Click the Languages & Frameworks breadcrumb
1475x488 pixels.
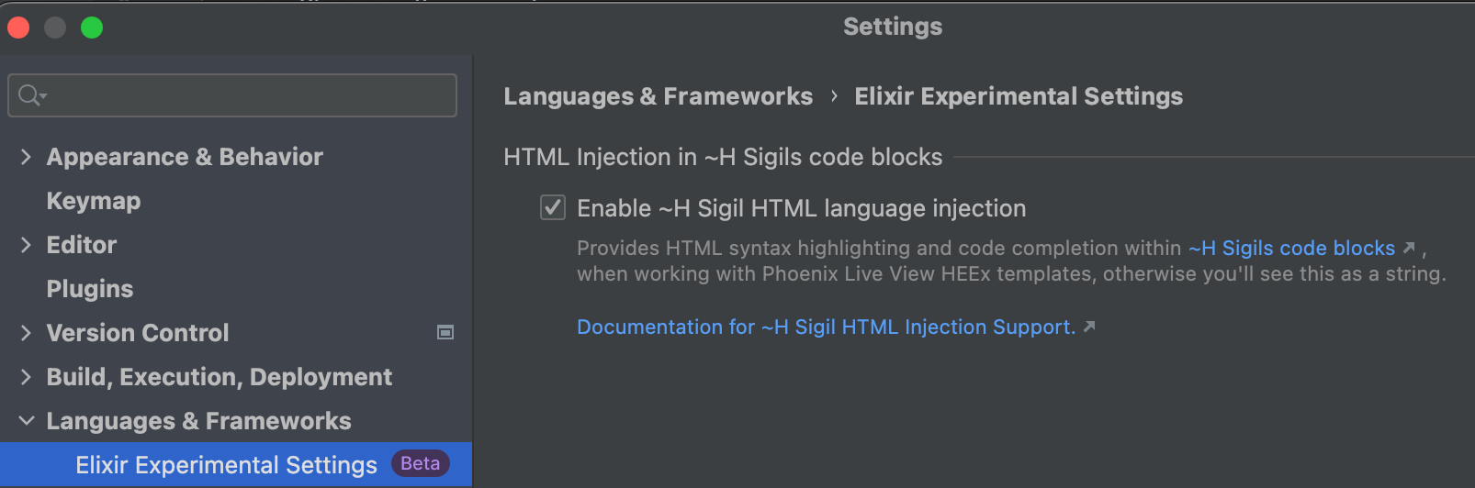(658, 96)
